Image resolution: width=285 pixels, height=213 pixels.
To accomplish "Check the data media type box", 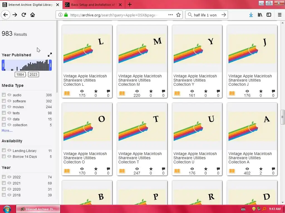I will [4, 119].
